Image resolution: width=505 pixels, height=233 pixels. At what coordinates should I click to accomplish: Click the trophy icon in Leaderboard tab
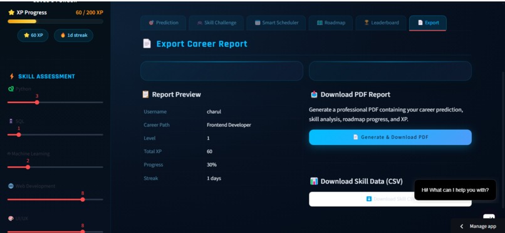(x=367, y=22)
